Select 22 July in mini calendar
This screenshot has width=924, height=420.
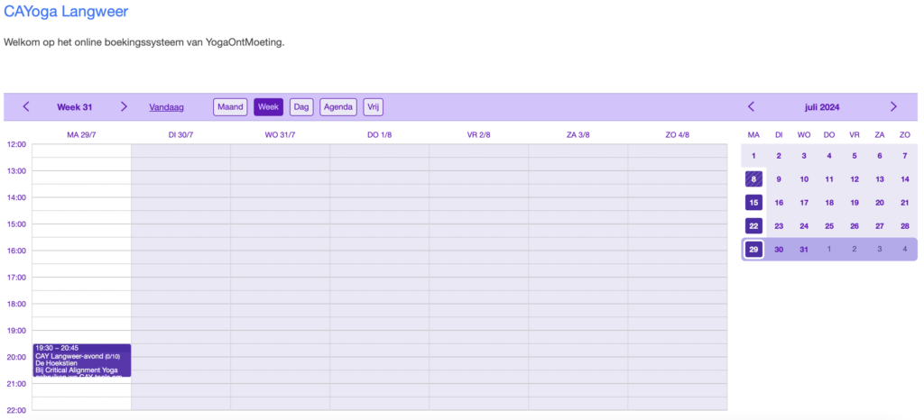click(x=753, y=226)
